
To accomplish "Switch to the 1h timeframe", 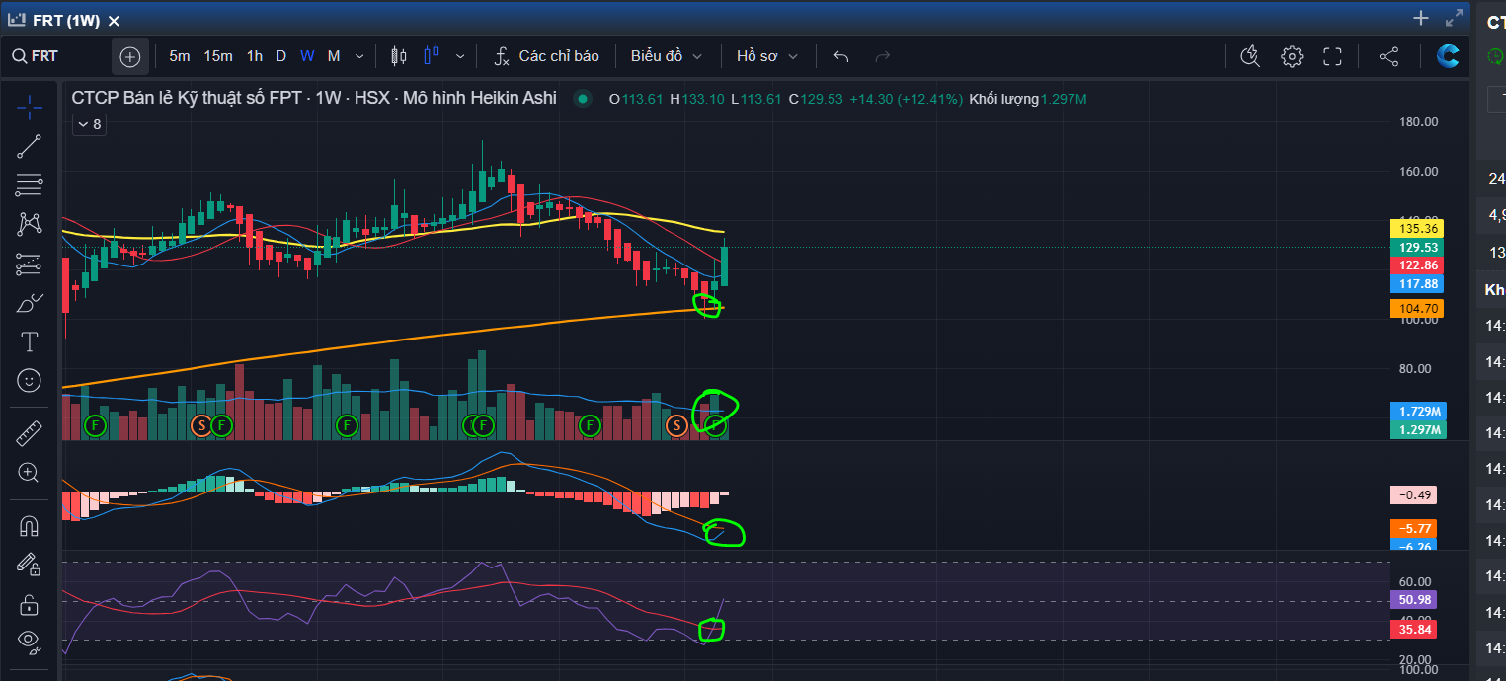I will [x=255, y=56].
